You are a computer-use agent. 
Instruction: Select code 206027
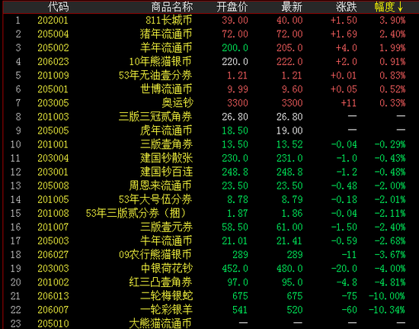coord(53,255)
